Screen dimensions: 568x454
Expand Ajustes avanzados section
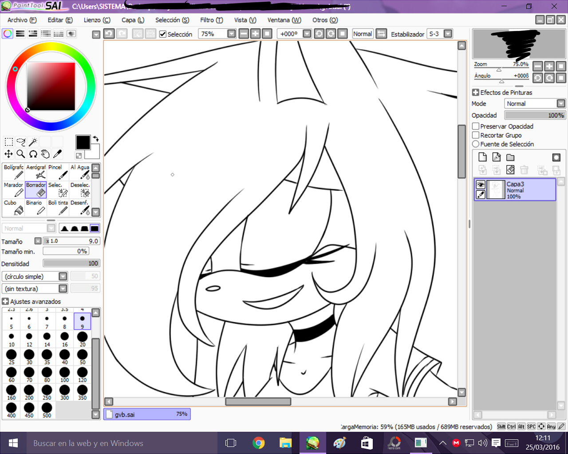click(5, 301)
